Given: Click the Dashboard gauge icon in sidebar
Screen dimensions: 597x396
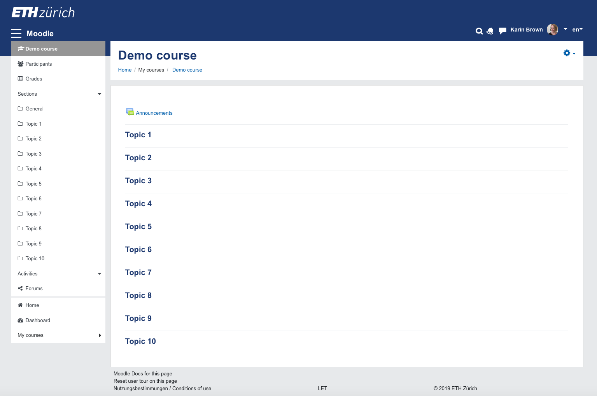Looking at the screenshot, I should click(x=20, y=320).
